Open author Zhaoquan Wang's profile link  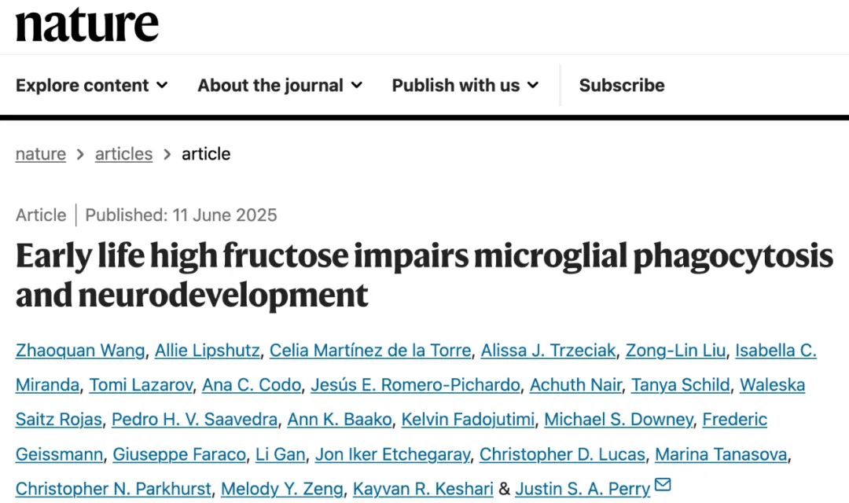pyautogui.click(x=80, y=351)
